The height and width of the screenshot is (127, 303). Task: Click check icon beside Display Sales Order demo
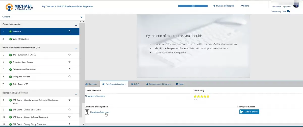[10, 110]
